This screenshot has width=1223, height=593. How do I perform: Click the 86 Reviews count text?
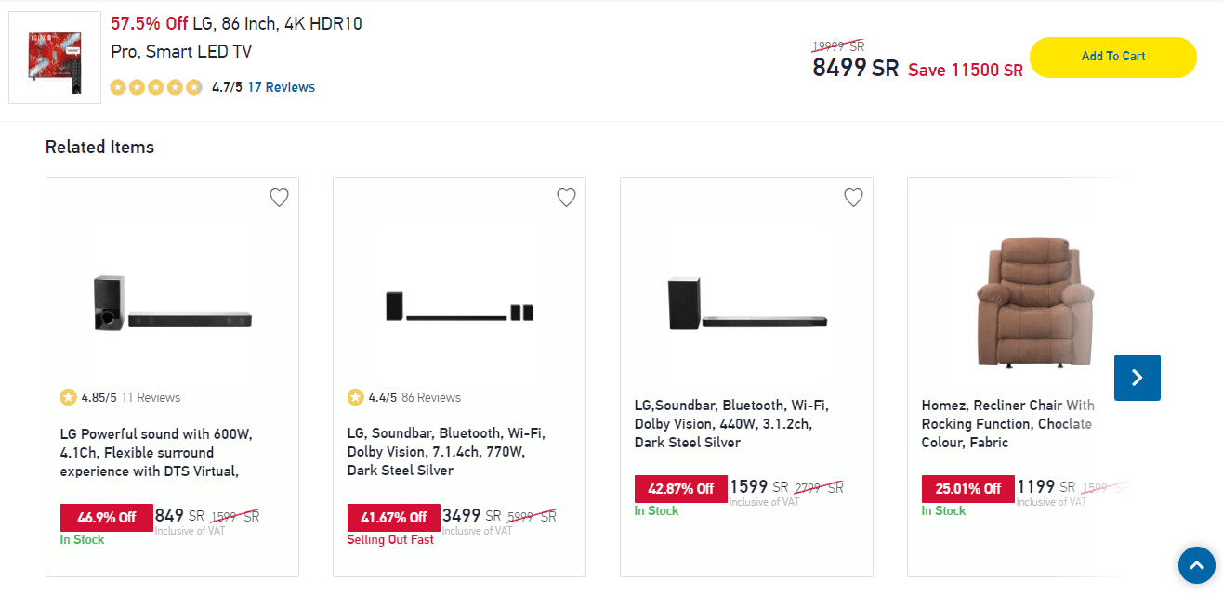click(x=431, y=397)
